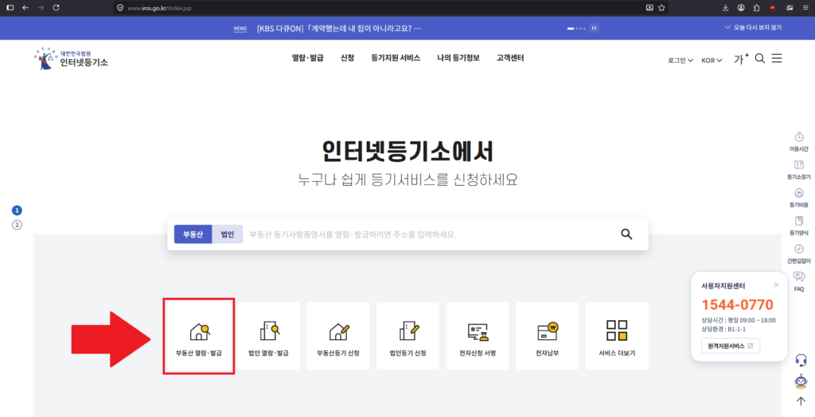815x417 pixels.
Task: Go back with browser back arrow
Action: 25,8
